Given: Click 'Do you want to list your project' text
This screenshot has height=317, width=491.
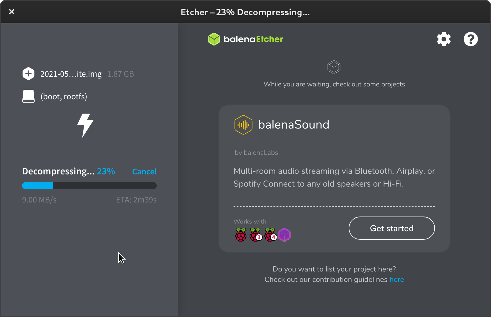Looking at the screenshot, I should coord(334,269).
